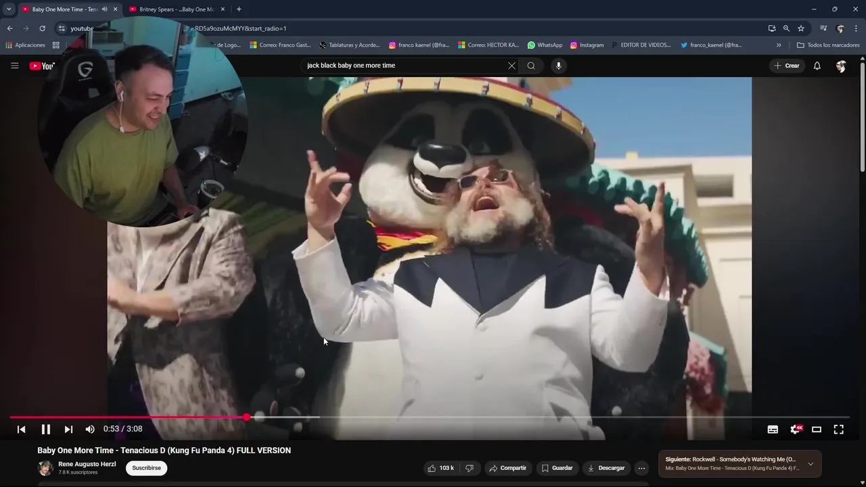The width and height of the screenshot is (866, 487).
Task: Open franco kaenel Instagram bookmark
Action: (x=419, y=45)
